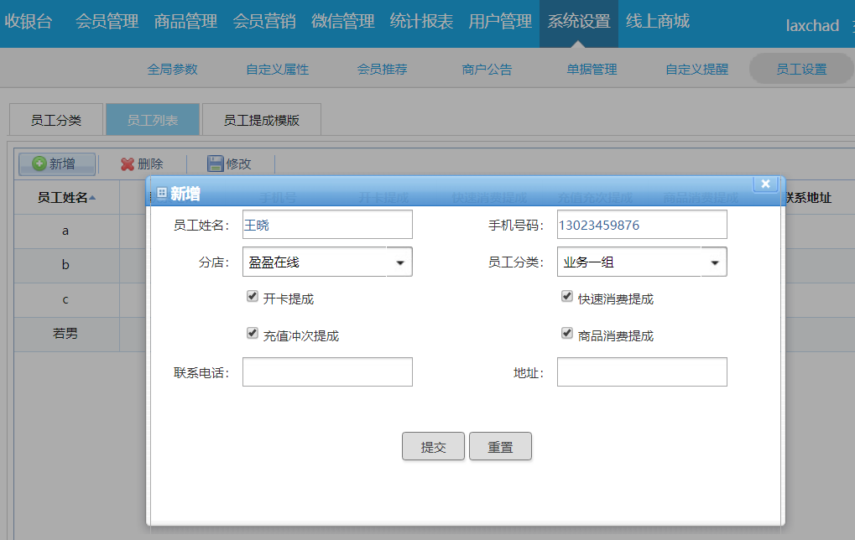Click the red X 删除 icon
Viewport: 855px width, 540px height.
point(128,164)
